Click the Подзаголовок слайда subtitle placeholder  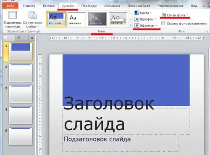click(x=120, y=143)
